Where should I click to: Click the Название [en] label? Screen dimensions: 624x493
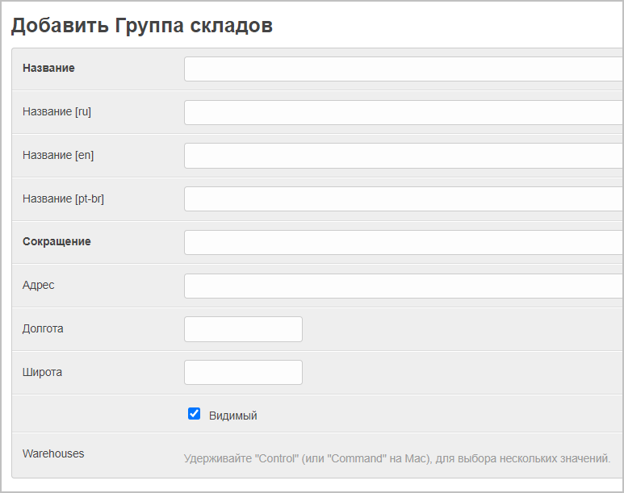pos(58,156)
